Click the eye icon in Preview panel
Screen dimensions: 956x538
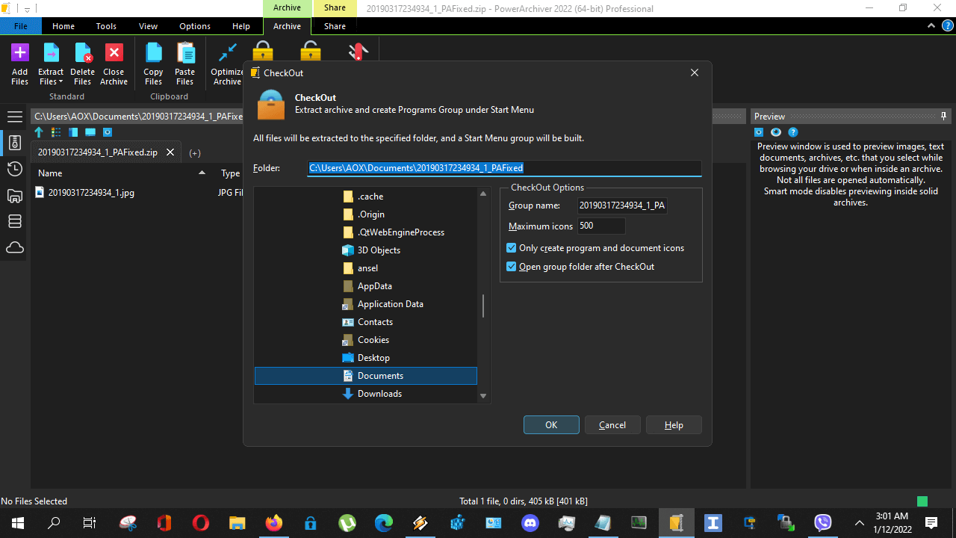[x=775, y=132]
